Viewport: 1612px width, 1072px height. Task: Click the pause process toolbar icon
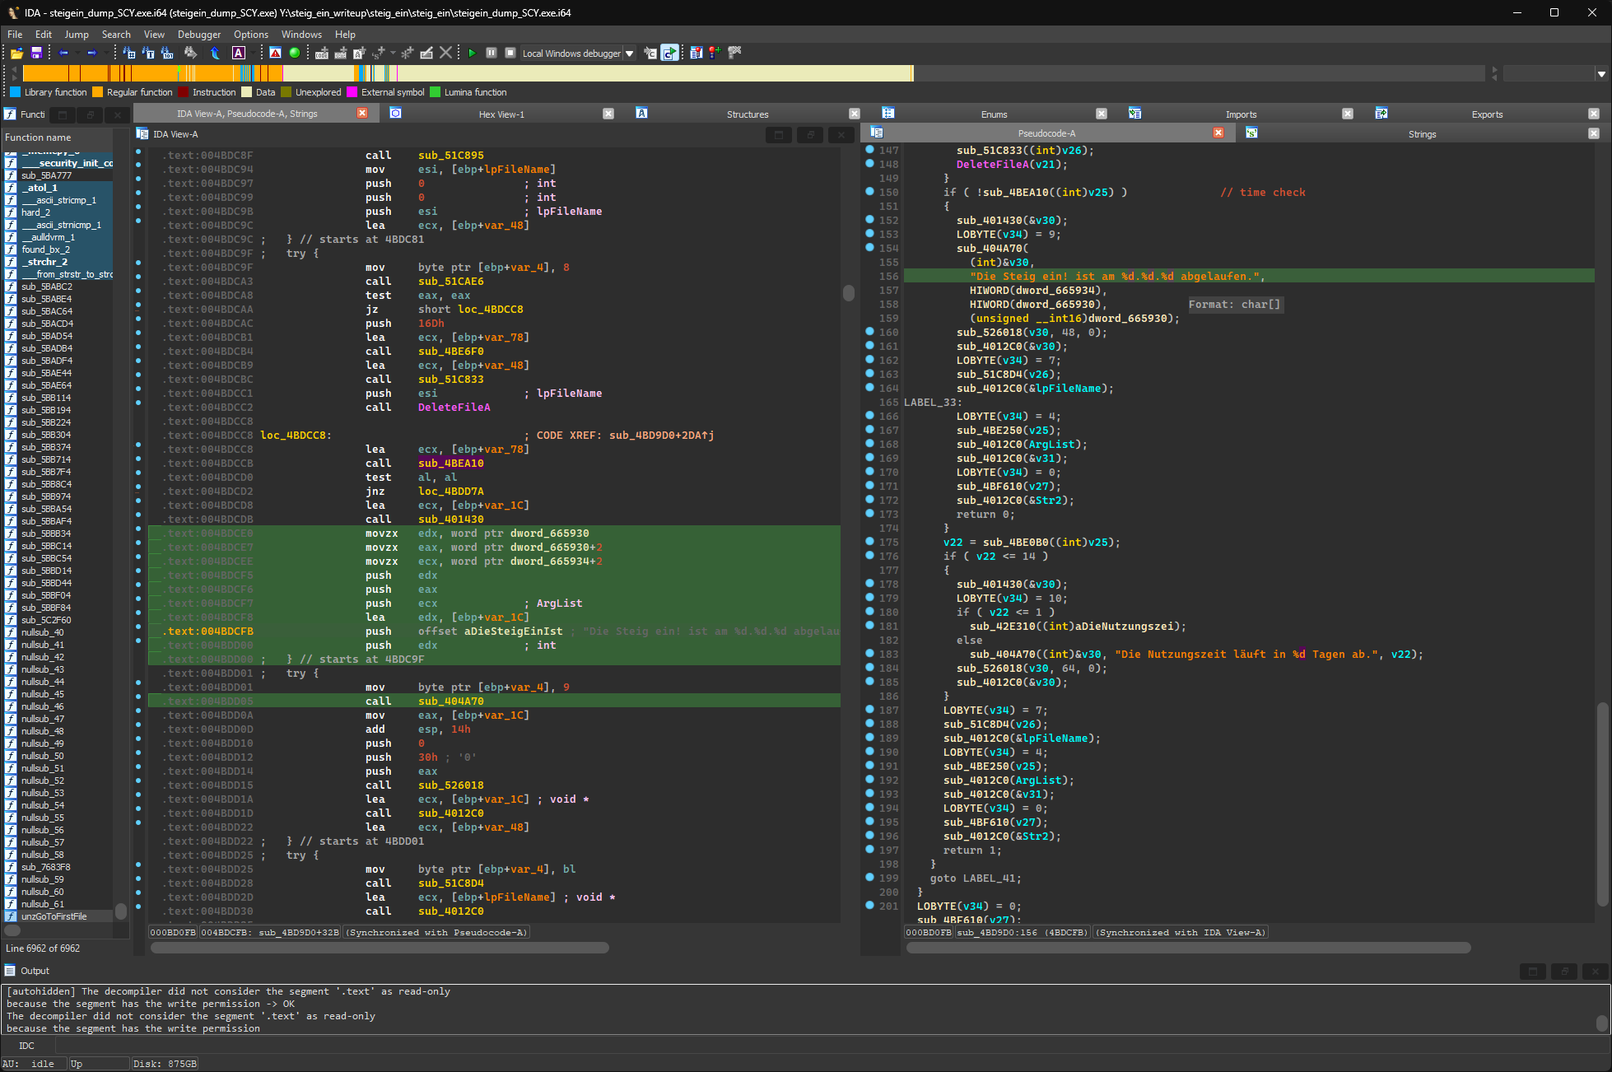pyautogui.click(x=492, y=53)
